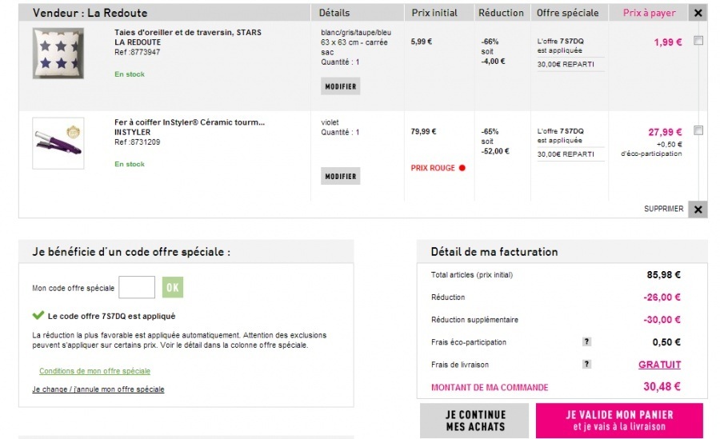Click the X icon next to SUPPRIMER
Screen dimensions: 720x439
coord(698,210)
